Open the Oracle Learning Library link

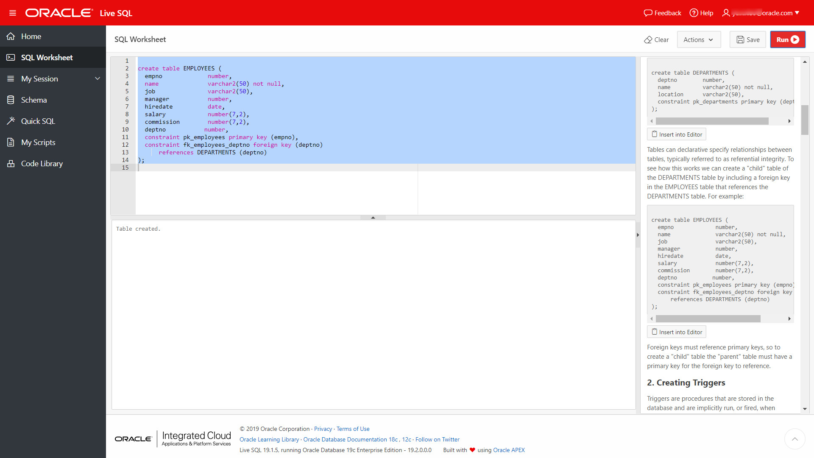pyautogui.click(x=269, y=439)
